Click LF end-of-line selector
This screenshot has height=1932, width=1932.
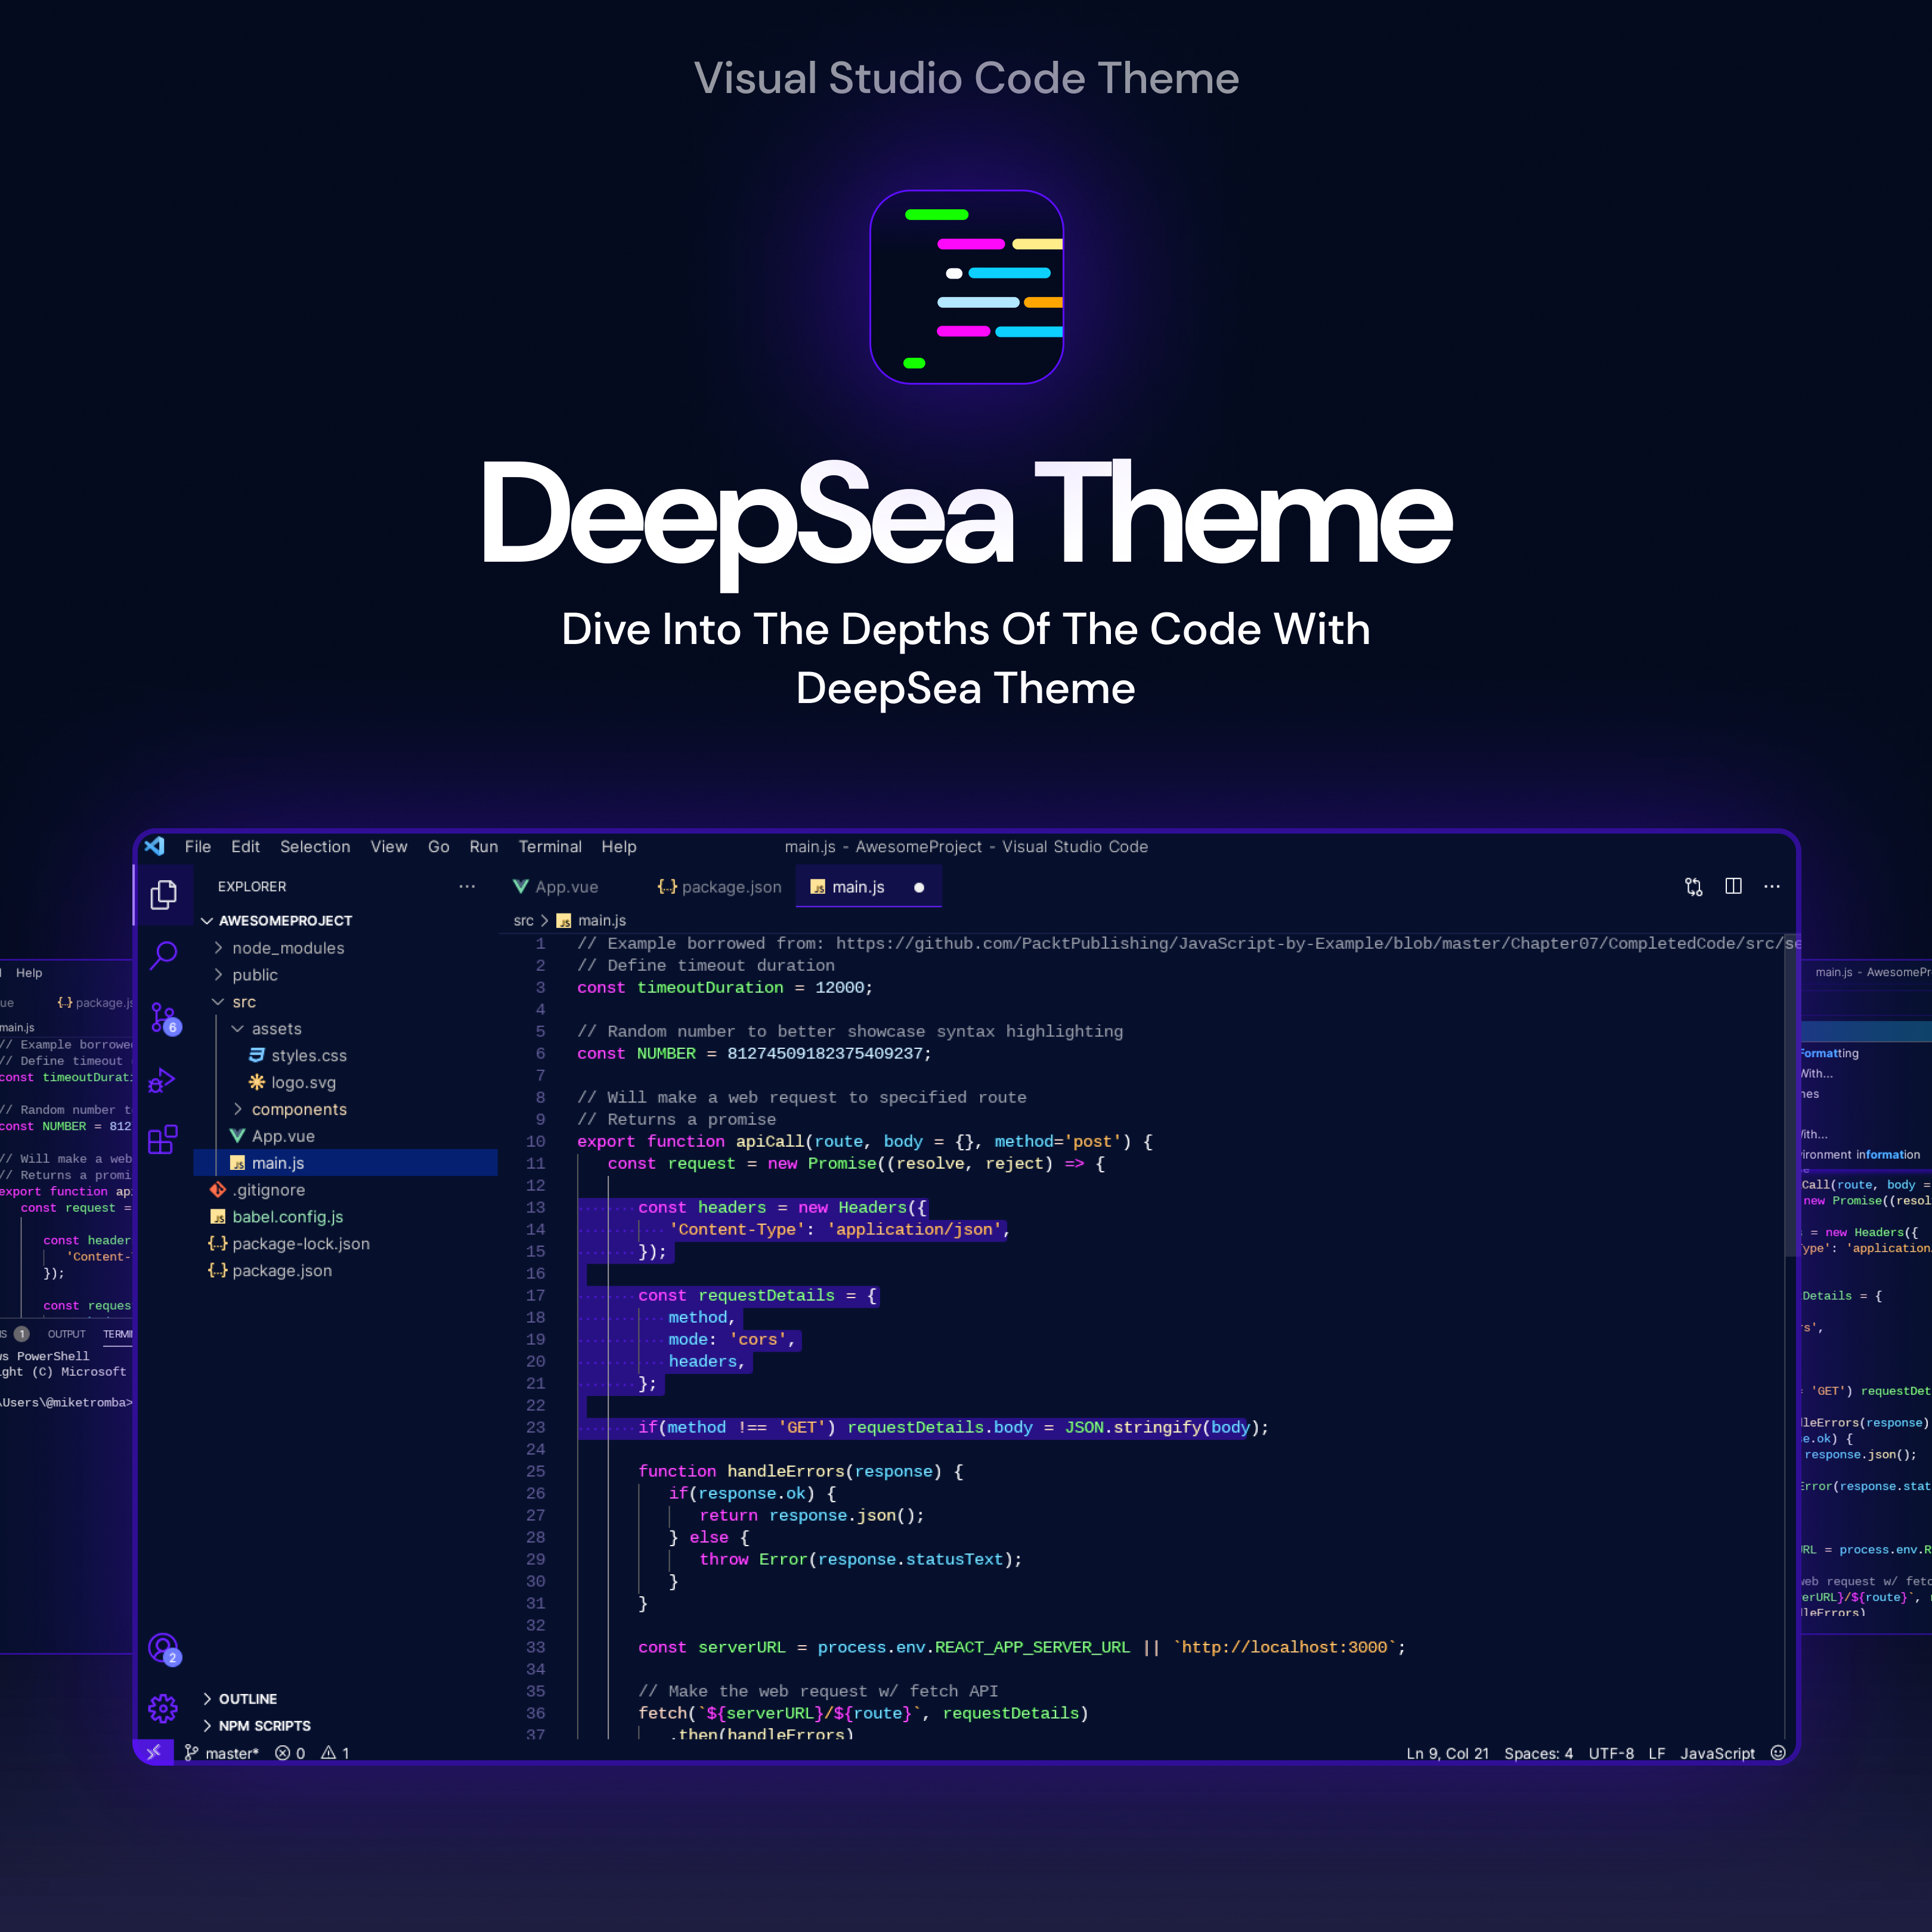coord(1657,1753)
